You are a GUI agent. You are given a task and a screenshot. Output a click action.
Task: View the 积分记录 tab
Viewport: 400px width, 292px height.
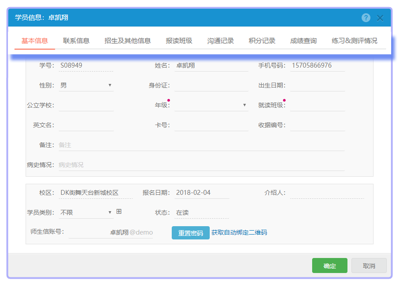coord(262,41)
